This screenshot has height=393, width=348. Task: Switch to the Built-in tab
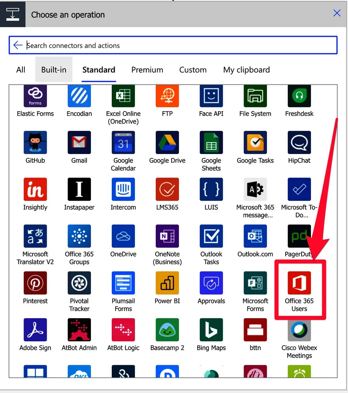[54, 70]
